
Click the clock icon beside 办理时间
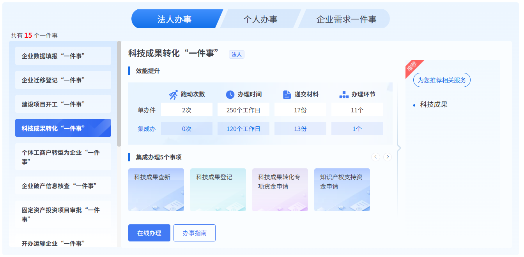coord(230,94)
